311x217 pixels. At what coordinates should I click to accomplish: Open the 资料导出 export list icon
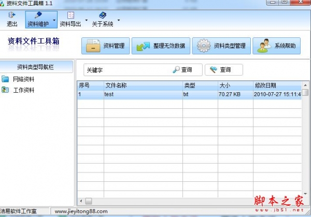tap(70, 15)
